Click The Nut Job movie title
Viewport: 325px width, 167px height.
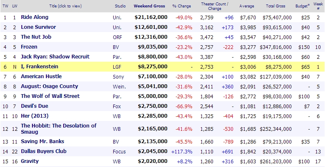37,37
